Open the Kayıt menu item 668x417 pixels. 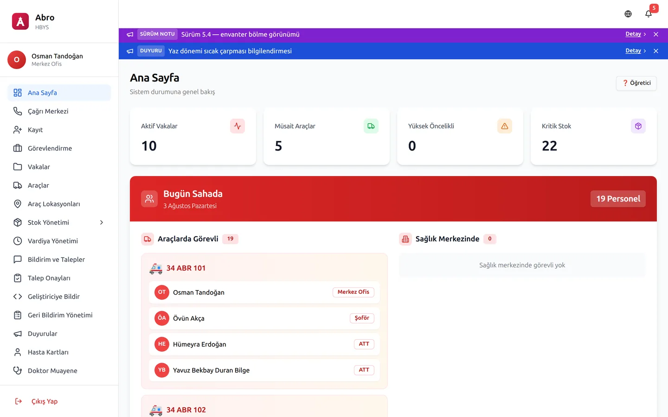59,130
